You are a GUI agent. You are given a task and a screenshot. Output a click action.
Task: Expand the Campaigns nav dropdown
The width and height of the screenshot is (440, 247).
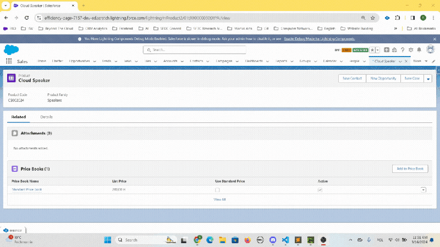tap(237, 61)
